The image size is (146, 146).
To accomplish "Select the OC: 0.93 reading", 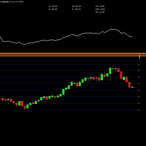I will [x=100, y=6].
